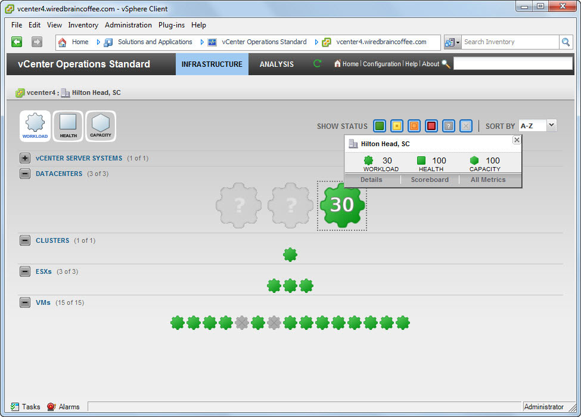This screenshot has width=581, height=417.
Task: Click the Search Inventory magnifier button
Action: (x=566, y=42)
